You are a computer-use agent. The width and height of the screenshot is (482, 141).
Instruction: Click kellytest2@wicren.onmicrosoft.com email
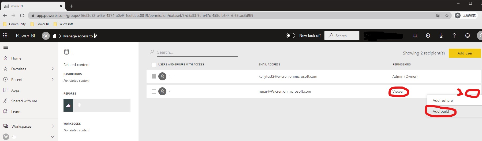click(x=288, y=76)
